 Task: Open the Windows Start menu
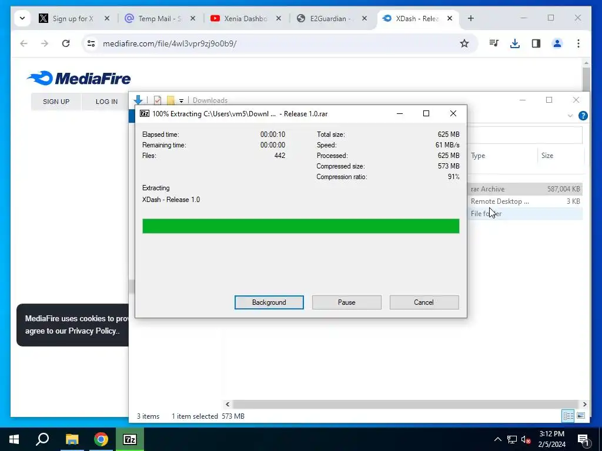click(14, 439)
